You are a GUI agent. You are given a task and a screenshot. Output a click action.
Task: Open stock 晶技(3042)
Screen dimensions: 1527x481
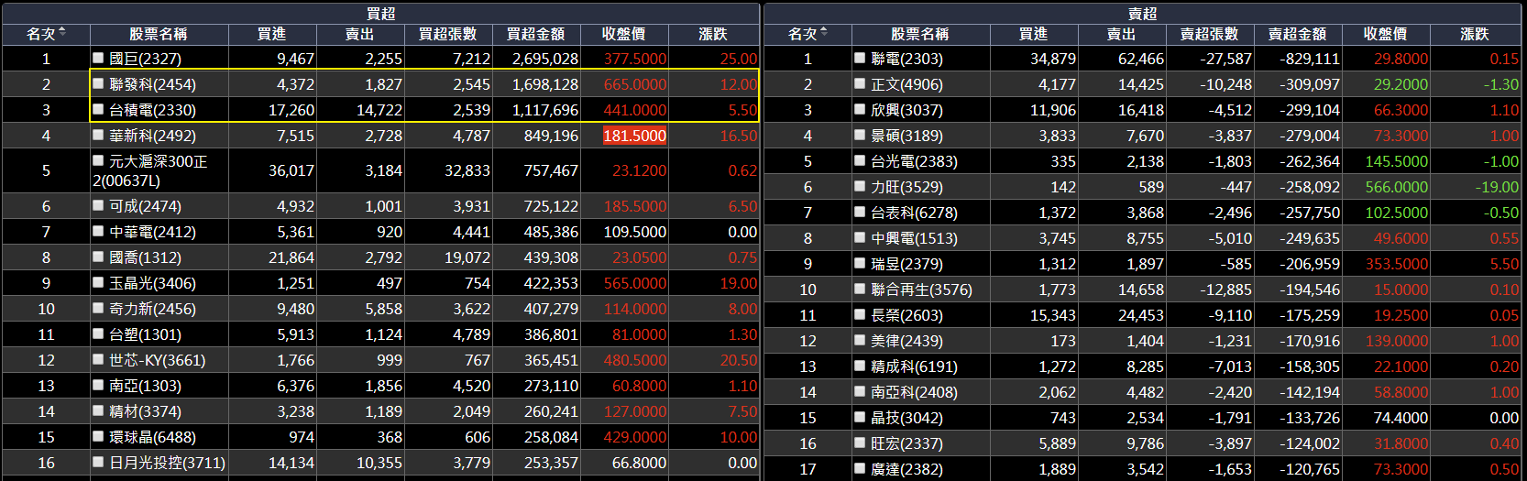pos(906,418)
